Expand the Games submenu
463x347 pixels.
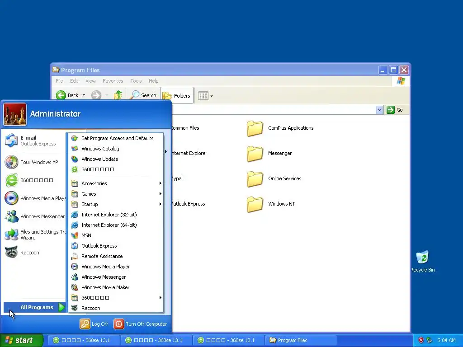point(116,193)
